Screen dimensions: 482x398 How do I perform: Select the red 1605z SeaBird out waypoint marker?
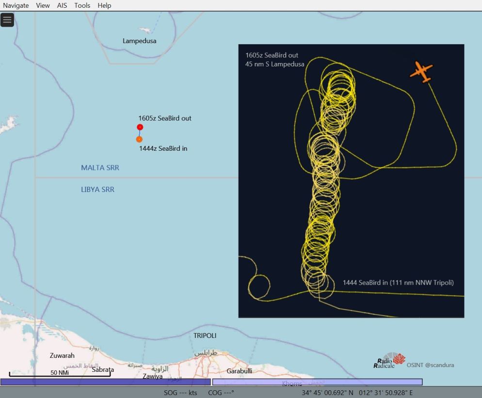coord(140,127)
